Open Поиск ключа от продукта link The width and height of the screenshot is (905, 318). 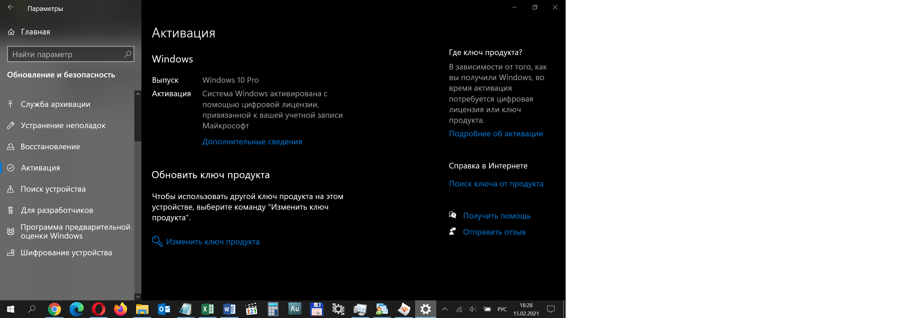coord(496,183)
